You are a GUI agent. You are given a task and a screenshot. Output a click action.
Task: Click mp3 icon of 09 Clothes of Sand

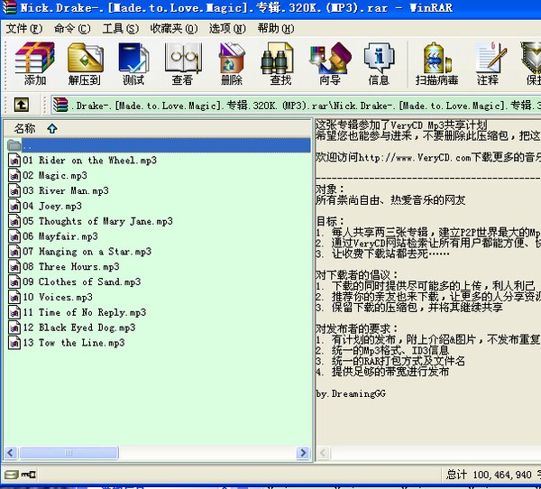pyautogui.click(x=14, y=281)
